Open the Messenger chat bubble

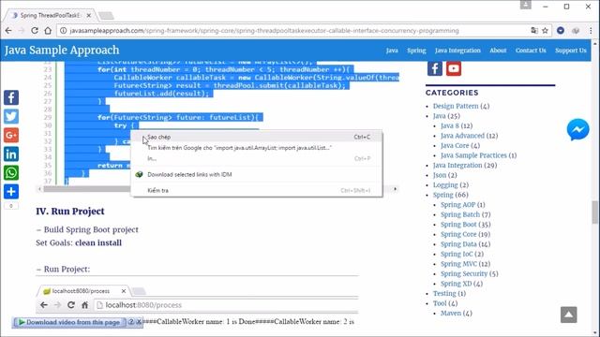click(577, 129)
